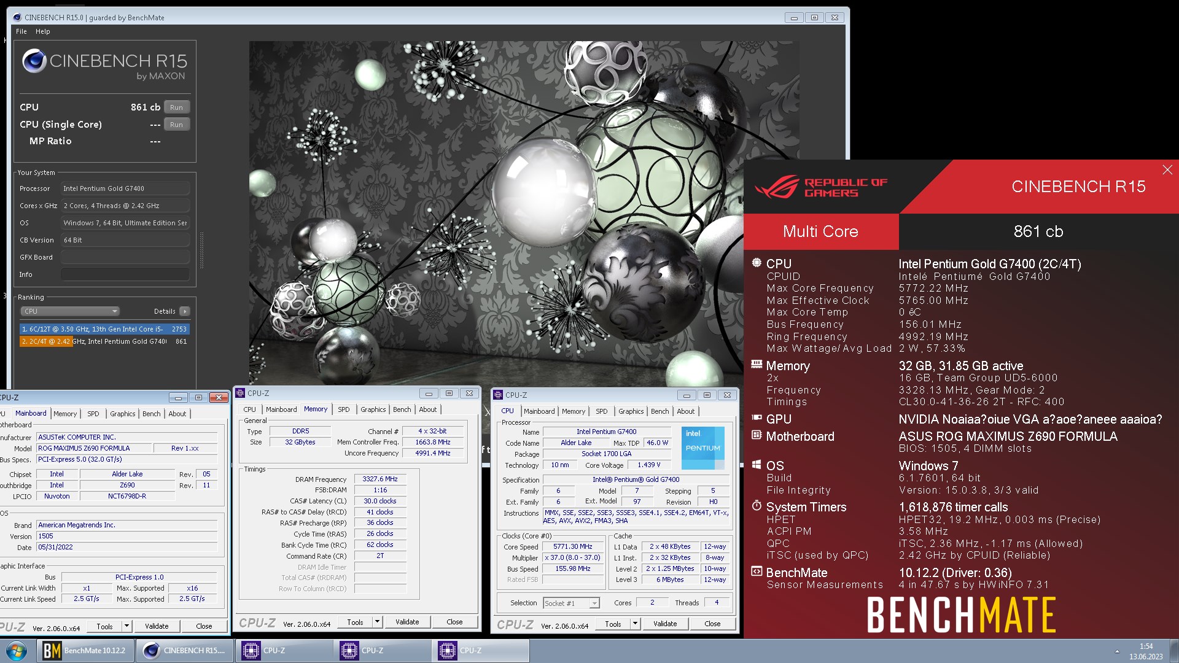Expand Tools dropdown arrow in CPU-Z Memory window
The width and height of the screenshot is (1179, 663).
[377, 622]
